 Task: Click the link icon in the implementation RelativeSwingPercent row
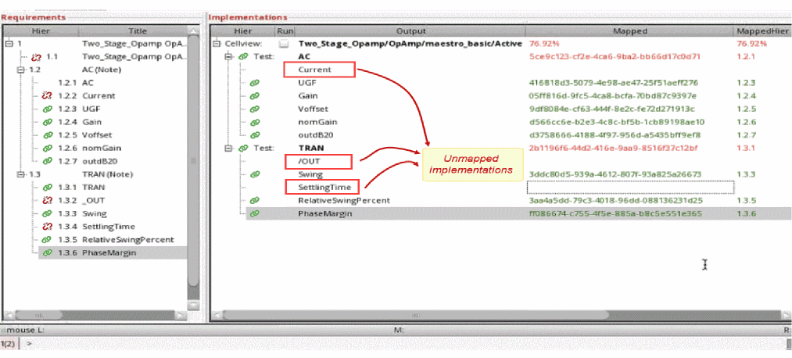(255, 200)
